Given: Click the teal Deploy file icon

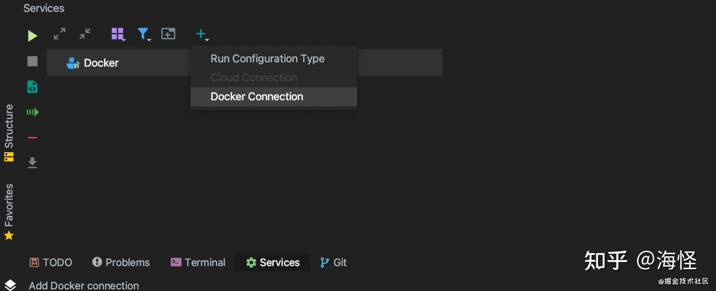Looking at the screenshot, I should 32,87.
